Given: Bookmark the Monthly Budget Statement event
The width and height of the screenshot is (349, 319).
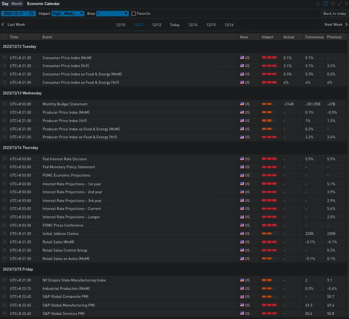Looking at the screenshot, I should tap(5, 104).
